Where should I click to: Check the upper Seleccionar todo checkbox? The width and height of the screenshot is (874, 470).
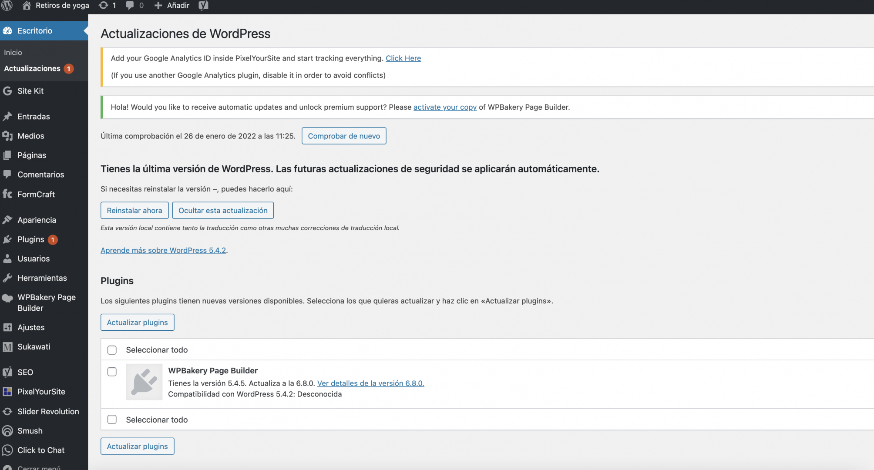(x=112, y=350)
